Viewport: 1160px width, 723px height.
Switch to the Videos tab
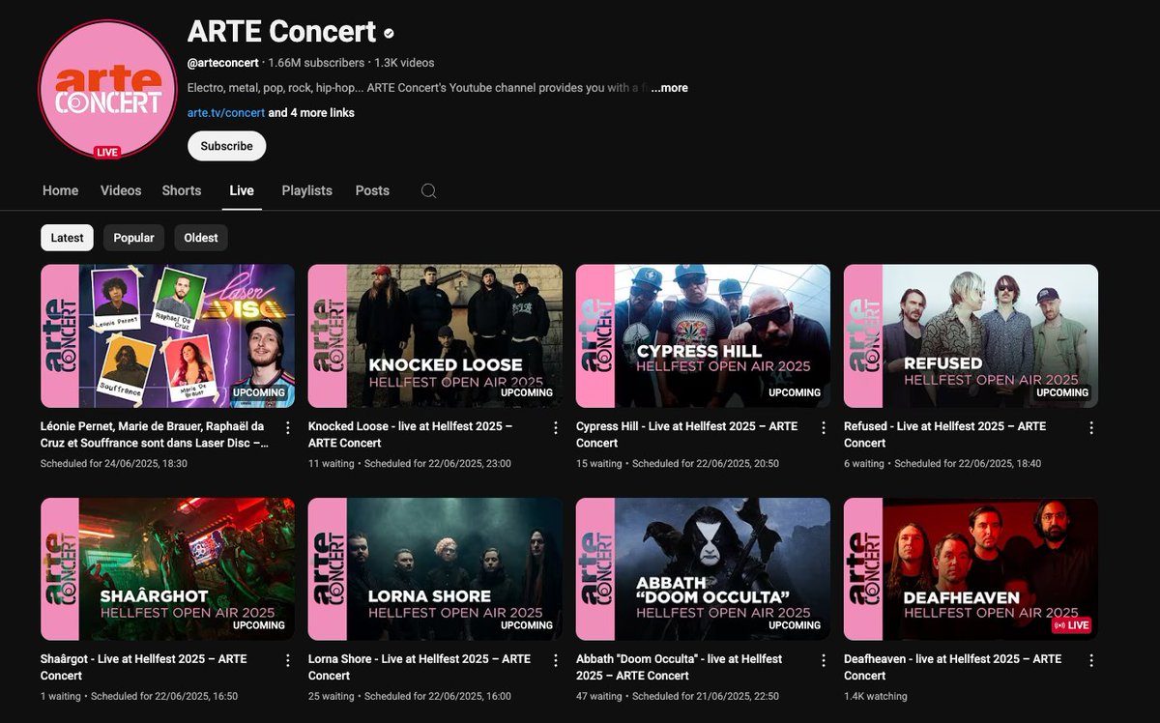(x=120, y=190)
